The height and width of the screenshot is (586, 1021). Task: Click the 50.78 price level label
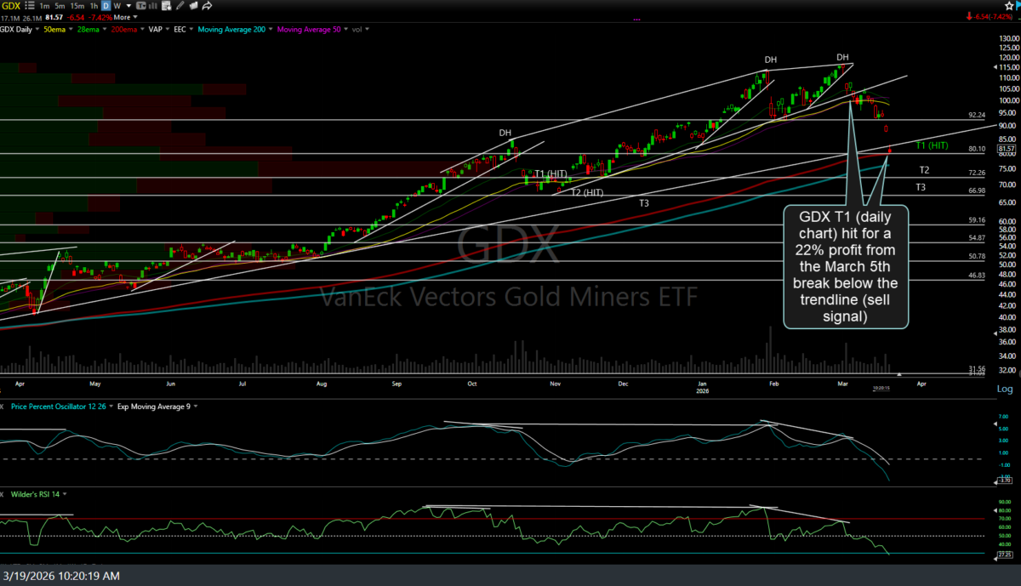click(977, 256)
